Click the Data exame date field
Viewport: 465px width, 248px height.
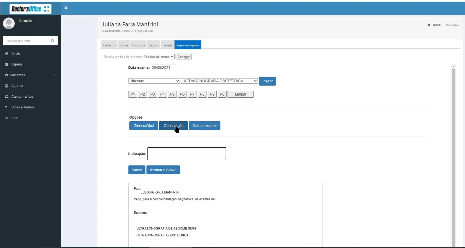(x=164, y=68)
